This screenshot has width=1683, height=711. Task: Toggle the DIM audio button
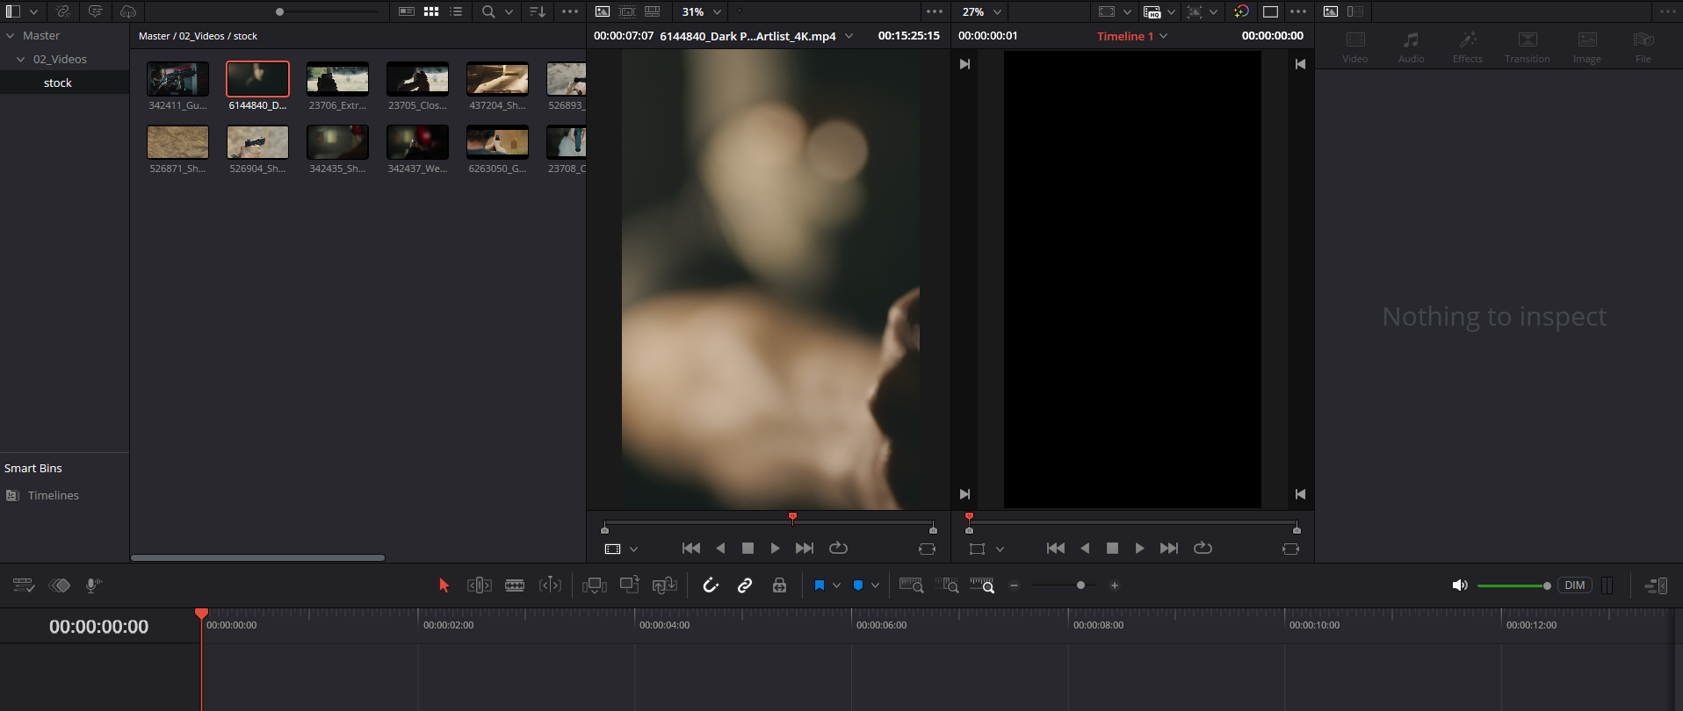[1575, 585]
